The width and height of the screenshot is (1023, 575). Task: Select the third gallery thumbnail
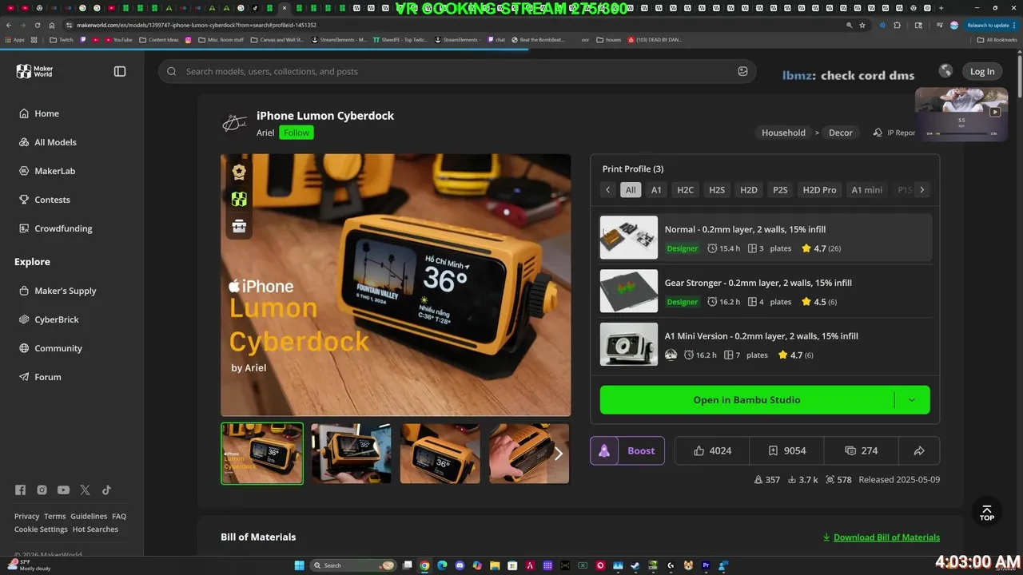click(x=440, y=454)
